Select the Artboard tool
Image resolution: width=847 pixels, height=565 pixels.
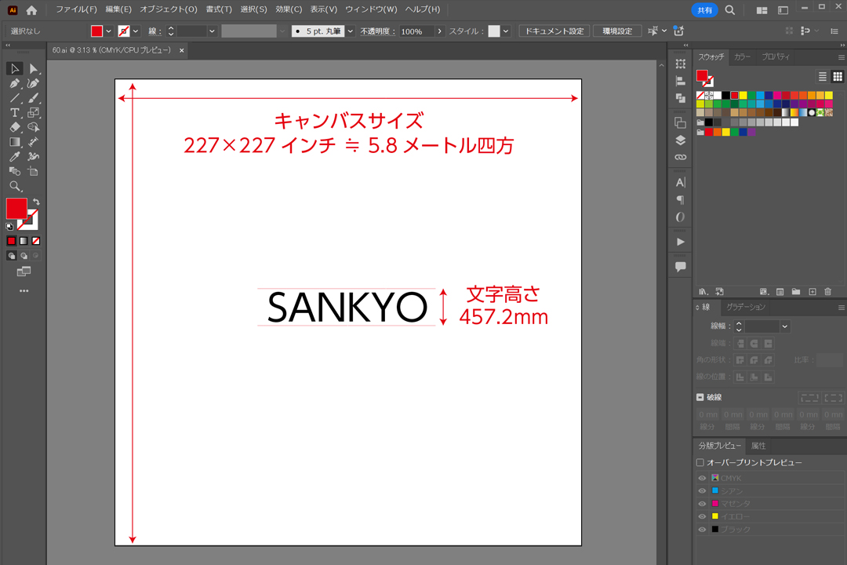click(x=34, y=171)
